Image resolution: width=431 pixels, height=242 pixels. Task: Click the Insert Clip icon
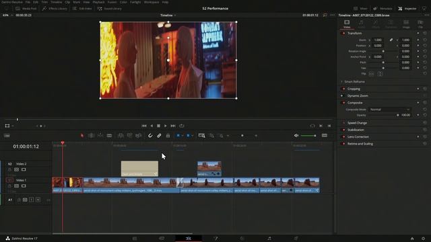tap(121, 136)
